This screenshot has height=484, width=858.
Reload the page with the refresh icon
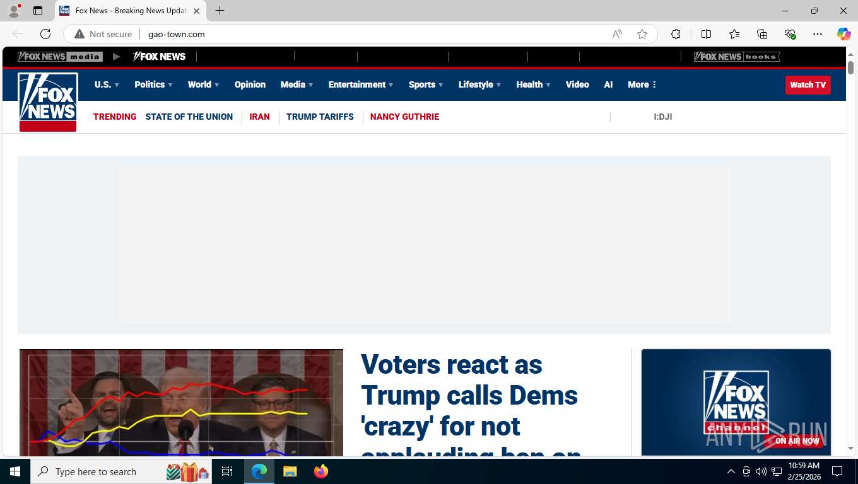45,34
